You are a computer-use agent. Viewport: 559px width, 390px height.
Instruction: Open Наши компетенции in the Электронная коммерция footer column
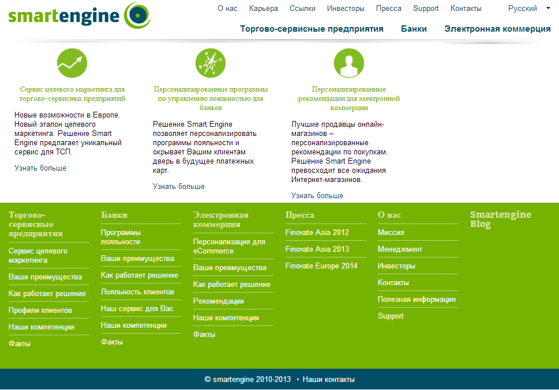point(226,317)
